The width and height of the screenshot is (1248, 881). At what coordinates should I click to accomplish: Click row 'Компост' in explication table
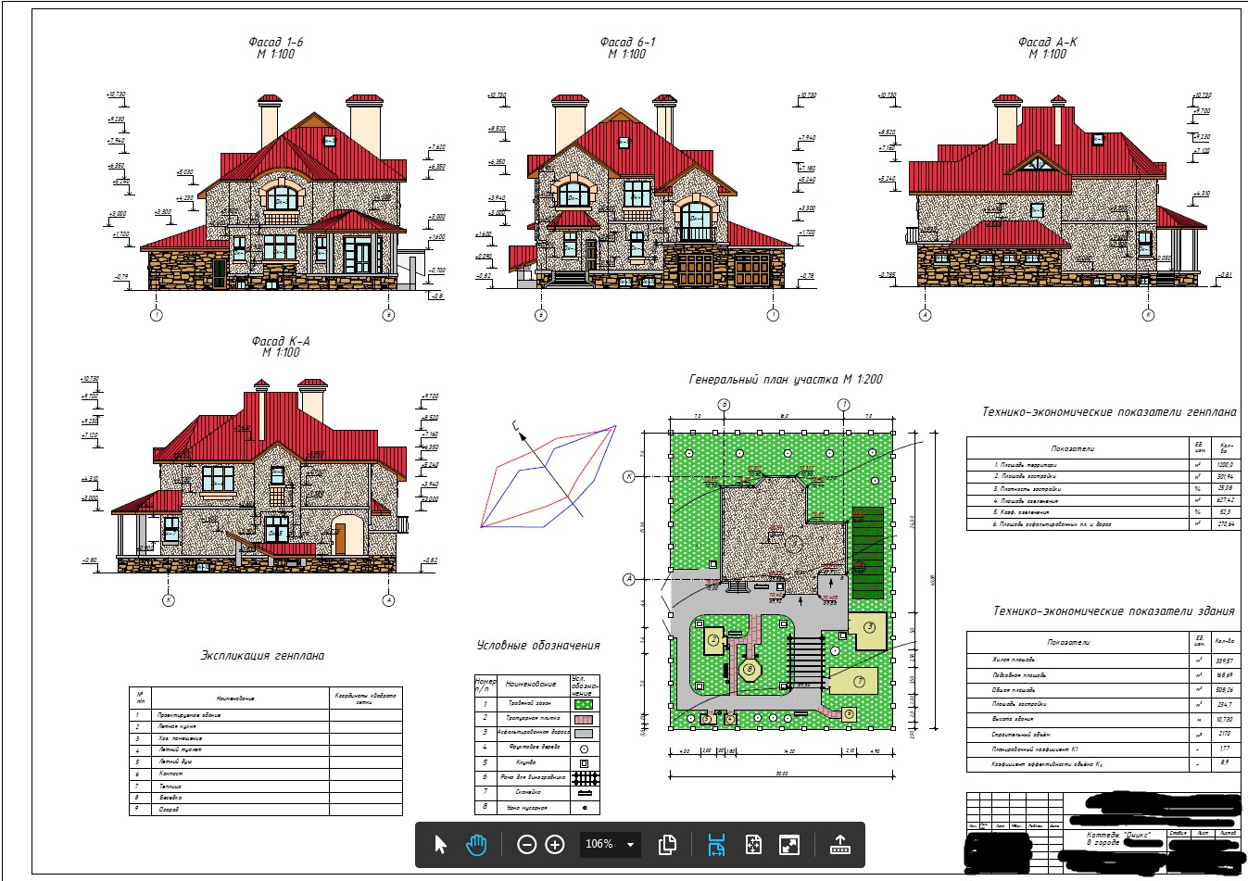click(266, 774)
